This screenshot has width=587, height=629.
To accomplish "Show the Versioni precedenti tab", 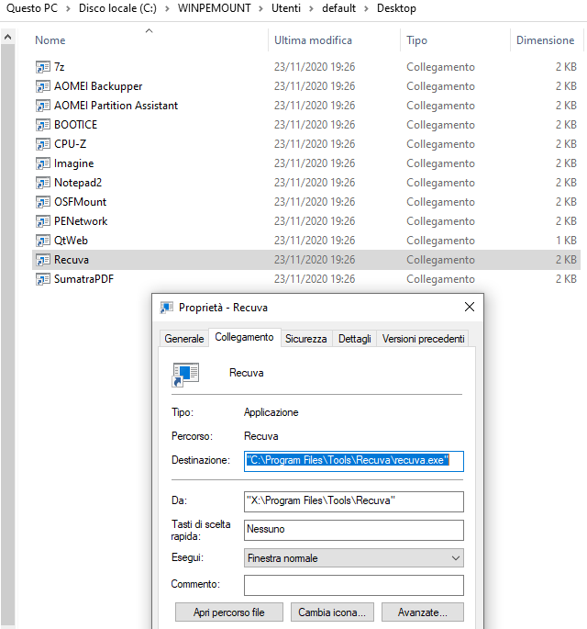I will tap(423, 339).
